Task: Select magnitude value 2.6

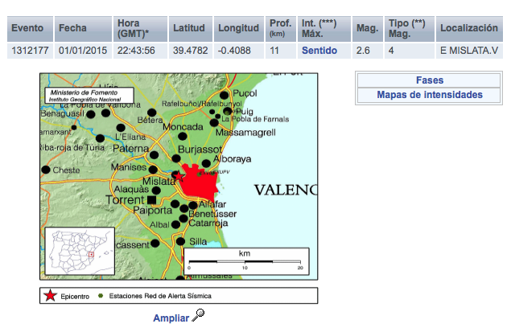Action: [367, 51]
